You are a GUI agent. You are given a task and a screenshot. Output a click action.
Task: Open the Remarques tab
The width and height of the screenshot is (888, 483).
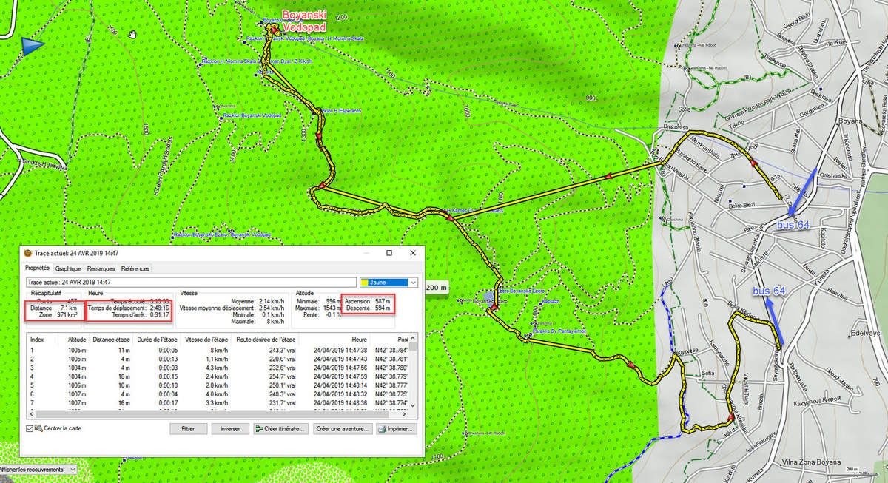tap(101, 268)
